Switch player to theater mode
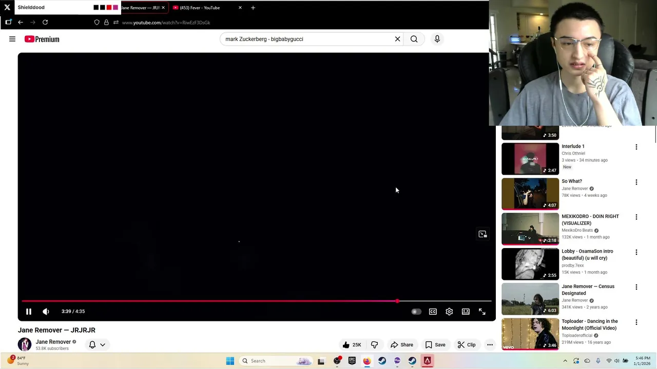This screenshot has width=657, height=369. click(x=466, y=312)
